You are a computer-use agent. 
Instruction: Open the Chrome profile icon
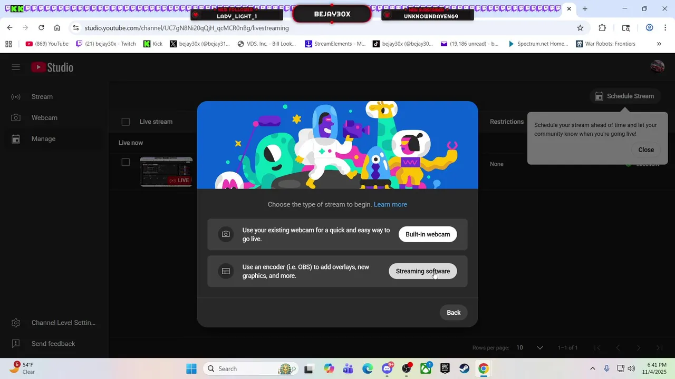coord(650,28)
